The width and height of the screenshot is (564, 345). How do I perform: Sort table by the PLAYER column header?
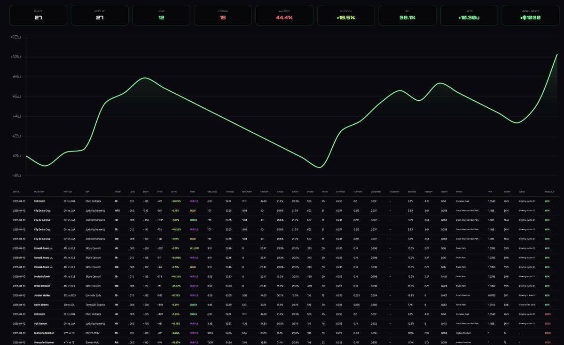click(x=39, y=192)
